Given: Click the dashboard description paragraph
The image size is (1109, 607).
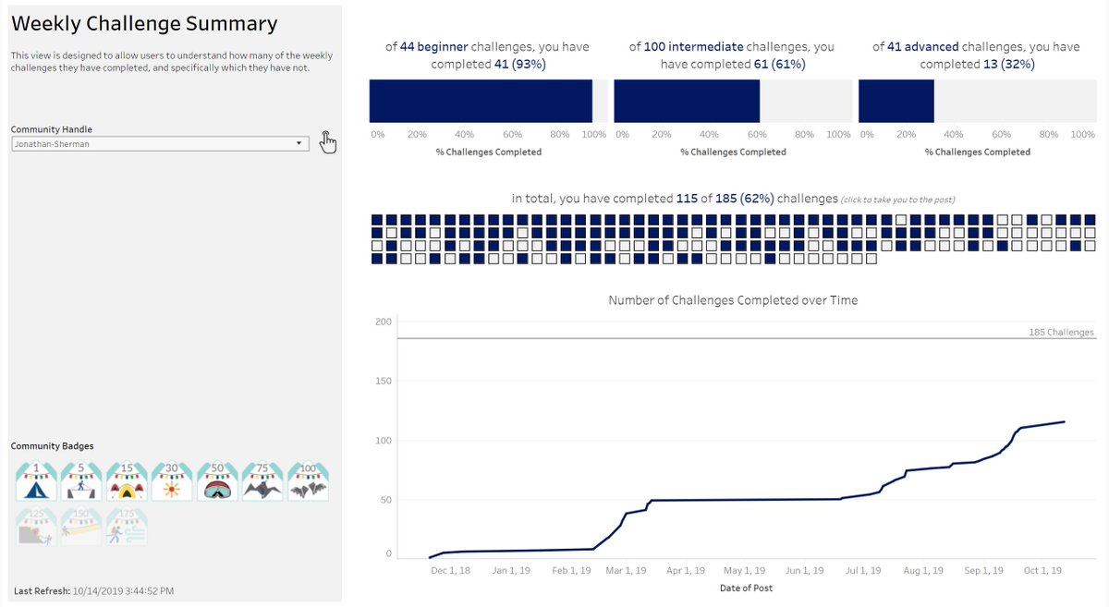Looking at the screenshot, I should tap(172, 62).
